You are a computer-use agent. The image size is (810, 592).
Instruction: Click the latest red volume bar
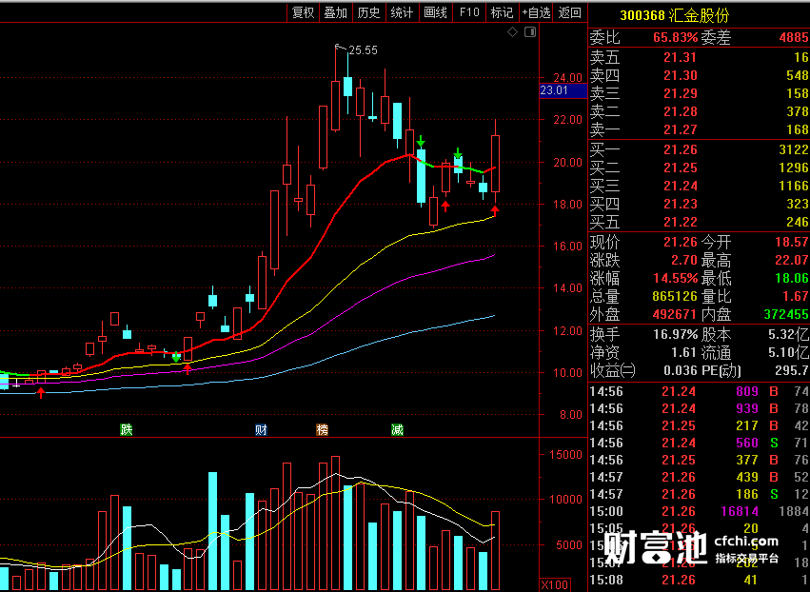coord(495,551)
